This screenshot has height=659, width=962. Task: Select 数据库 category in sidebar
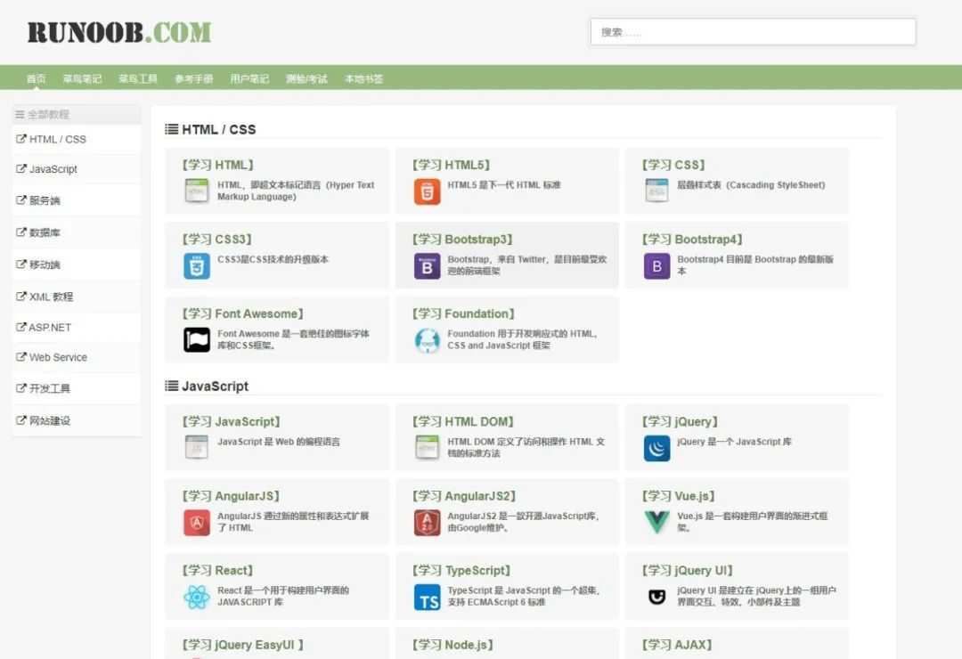point(45,232)
